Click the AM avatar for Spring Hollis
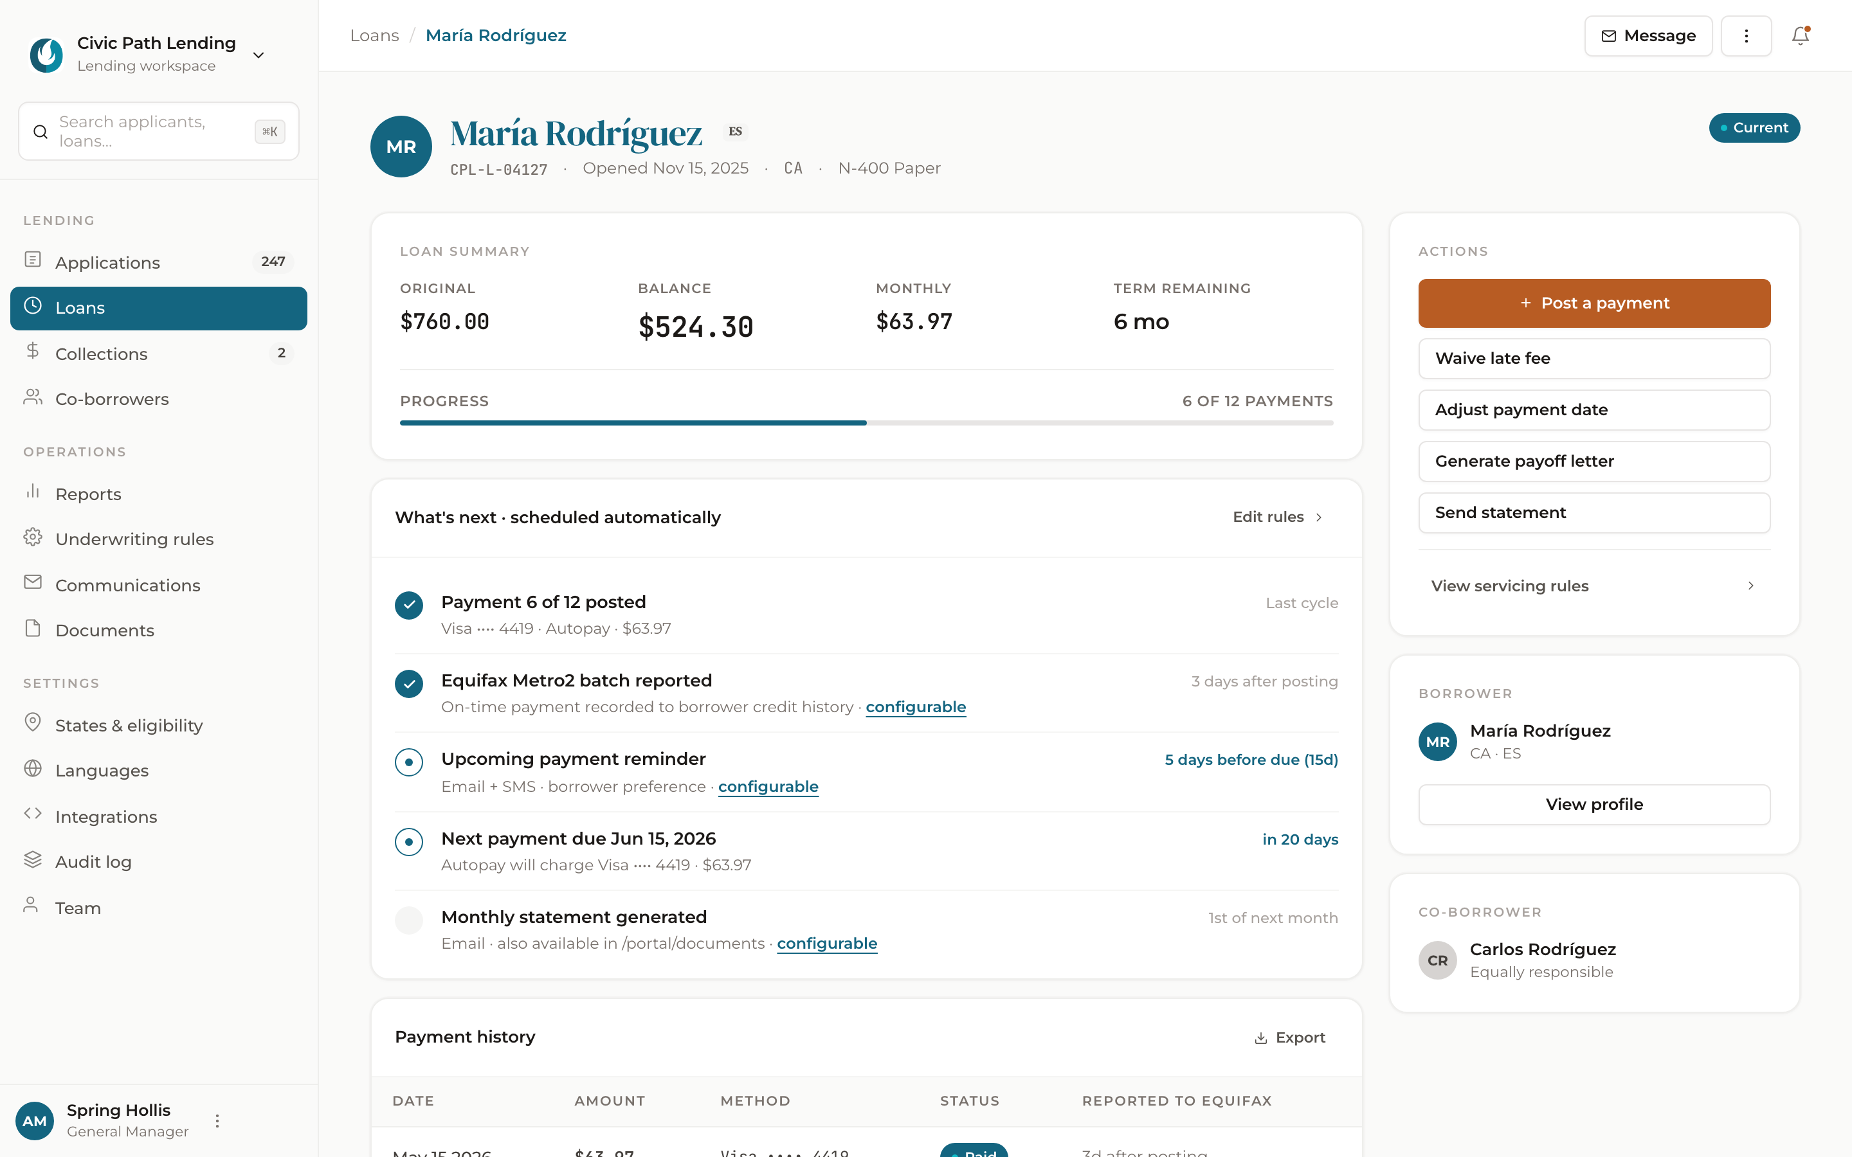The image size is (1852, 1157). pos(35,1121)
